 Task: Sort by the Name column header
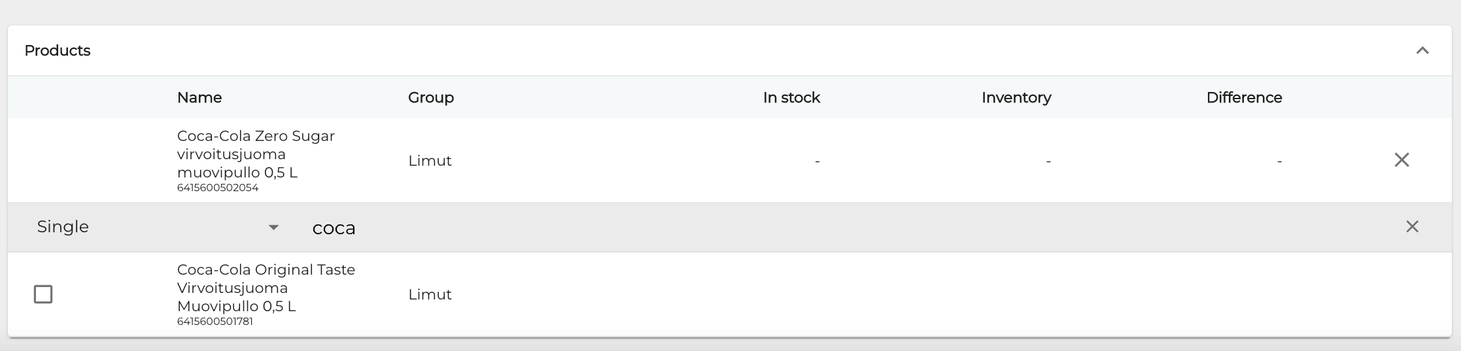pyautogui.click(x=199, y=98)
